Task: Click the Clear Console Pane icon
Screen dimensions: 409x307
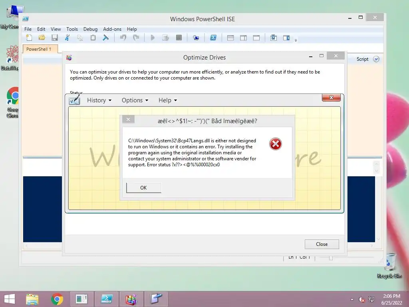Action: coord(105,38)
